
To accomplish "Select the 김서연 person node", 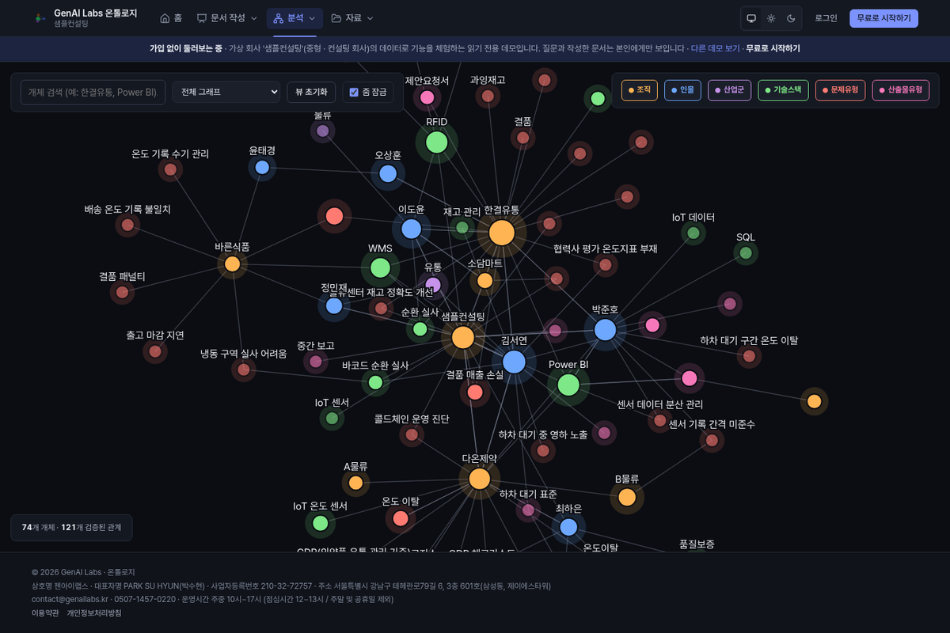I will click(514, 362).
